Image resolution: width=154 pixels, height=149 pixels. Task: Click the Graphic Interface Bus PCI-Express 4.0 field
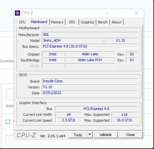[x=96, y=109]
